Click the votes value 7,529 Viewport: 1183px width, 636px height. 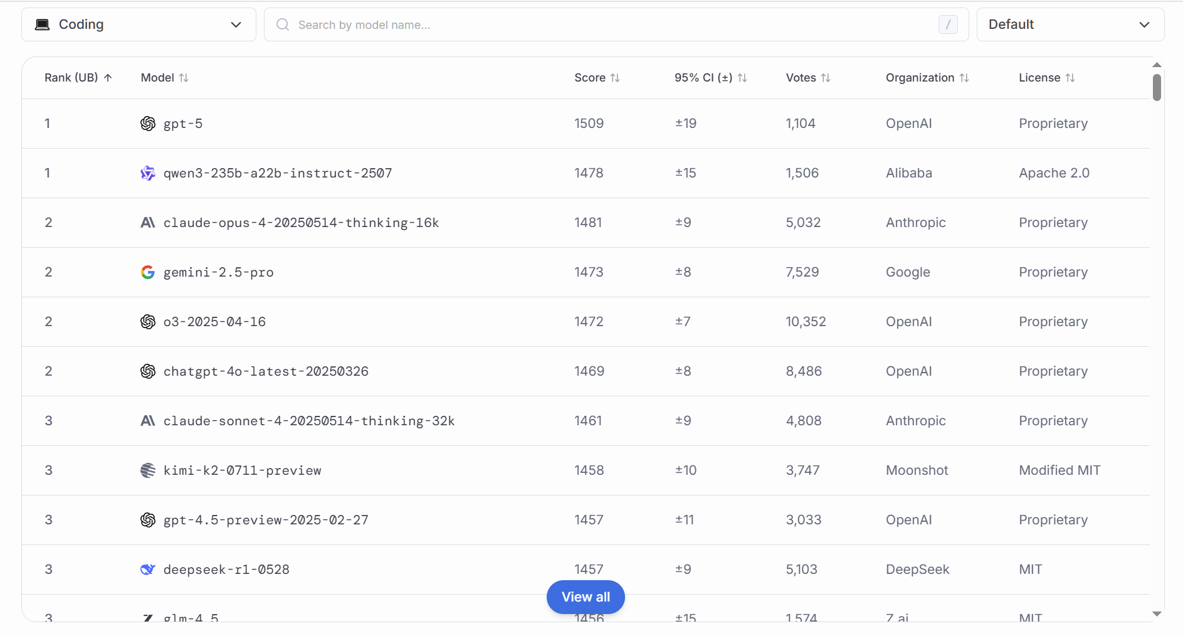pos(802,272)
